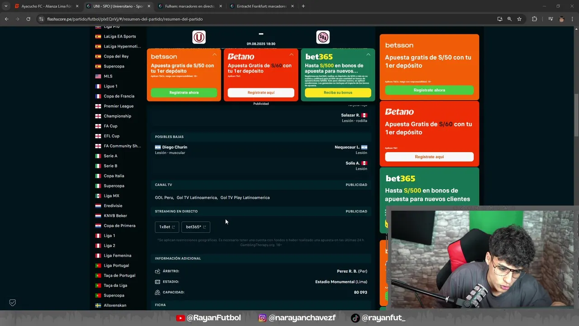The image size is (579, 326).
Task: Reload the page with the refresh icon
Action: click(x=28, y=19)
